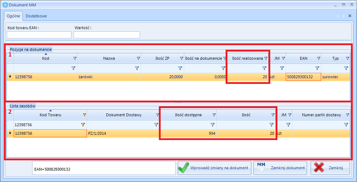Viewport: 357px width, 182px height.
Task: Open filter row condition under EAN column
Action: point(317,68)
